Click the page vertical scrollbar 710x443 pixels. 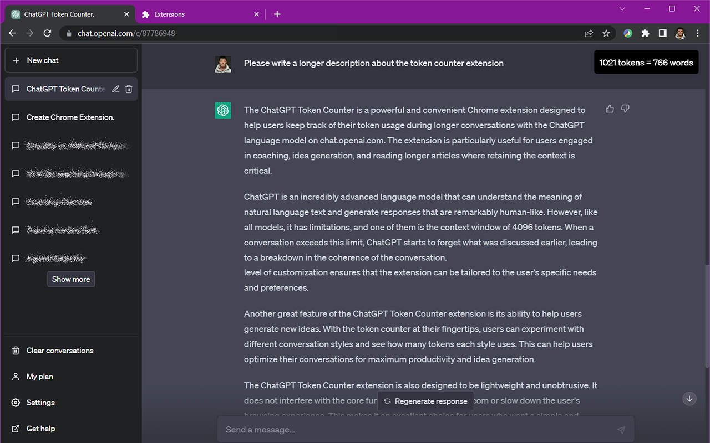pos(707,316)
